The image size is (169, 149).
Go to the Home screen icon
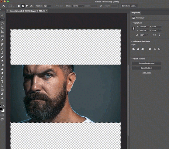4,6
